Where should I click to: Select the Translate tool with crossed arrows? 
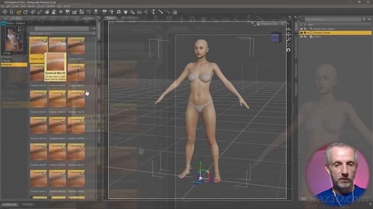pos(33,12)
